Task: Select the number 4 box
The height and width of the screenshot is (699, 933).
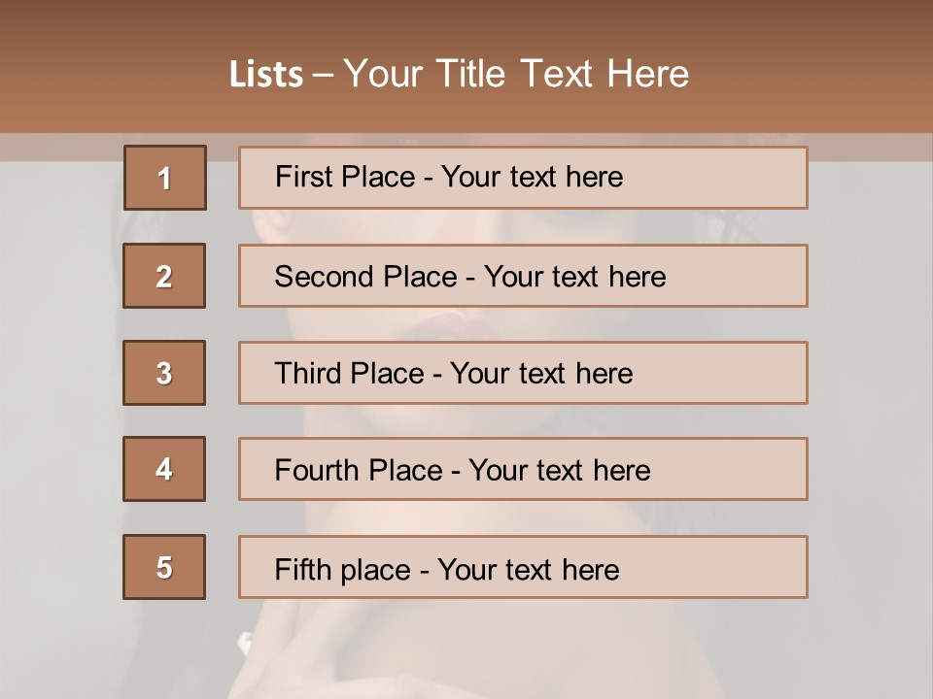Action: pos(164,469)
